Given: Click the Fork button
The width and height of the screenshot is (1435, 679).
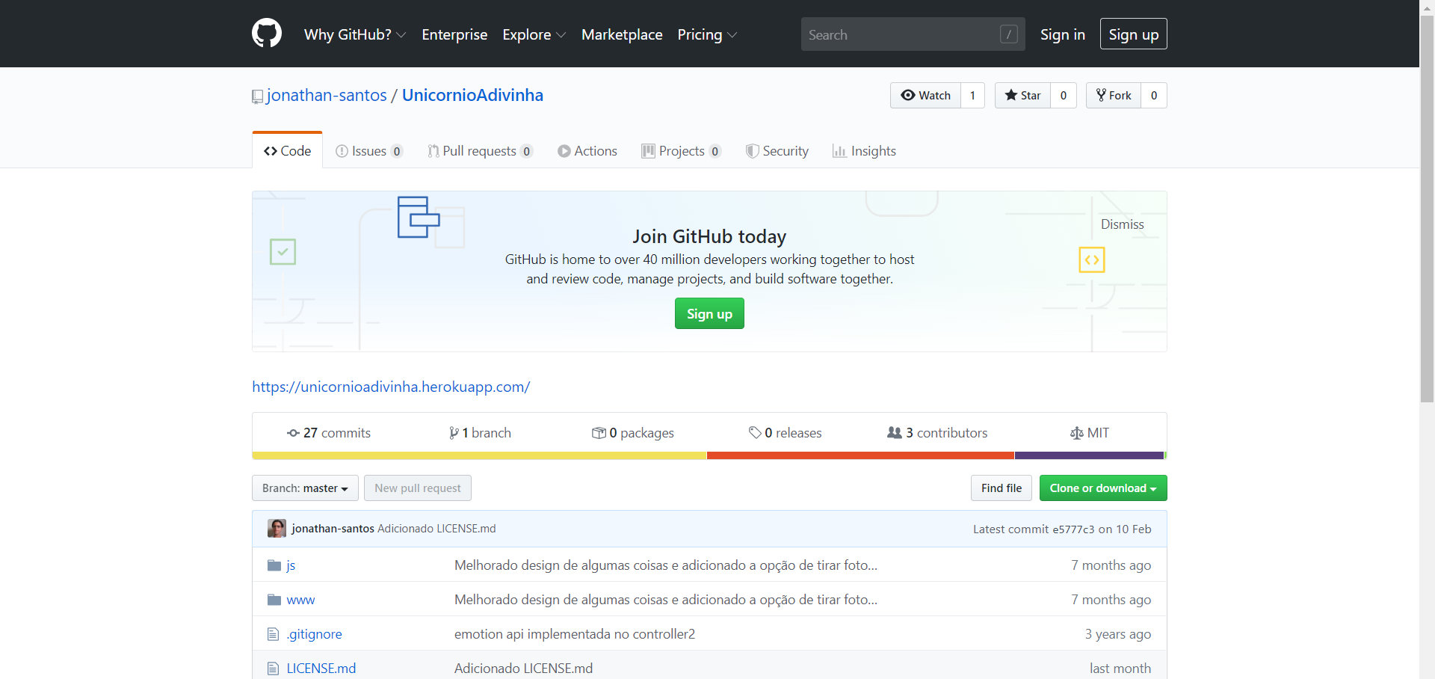Looking at the screenshot, I should [1114, 96].
